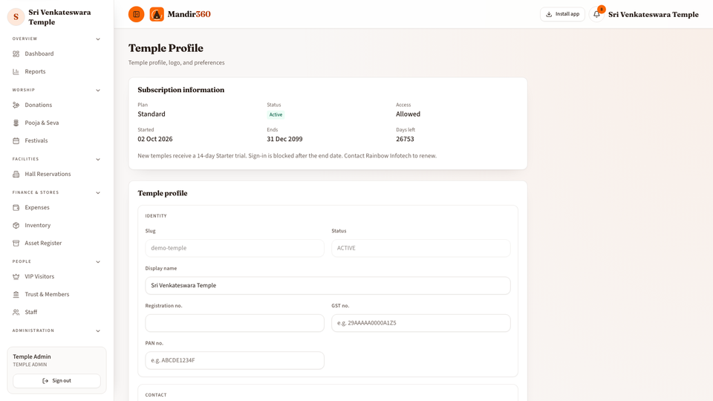The image size is (713, 401).
Task: Click the Dashboard grid icon
Action: [16, 53]
